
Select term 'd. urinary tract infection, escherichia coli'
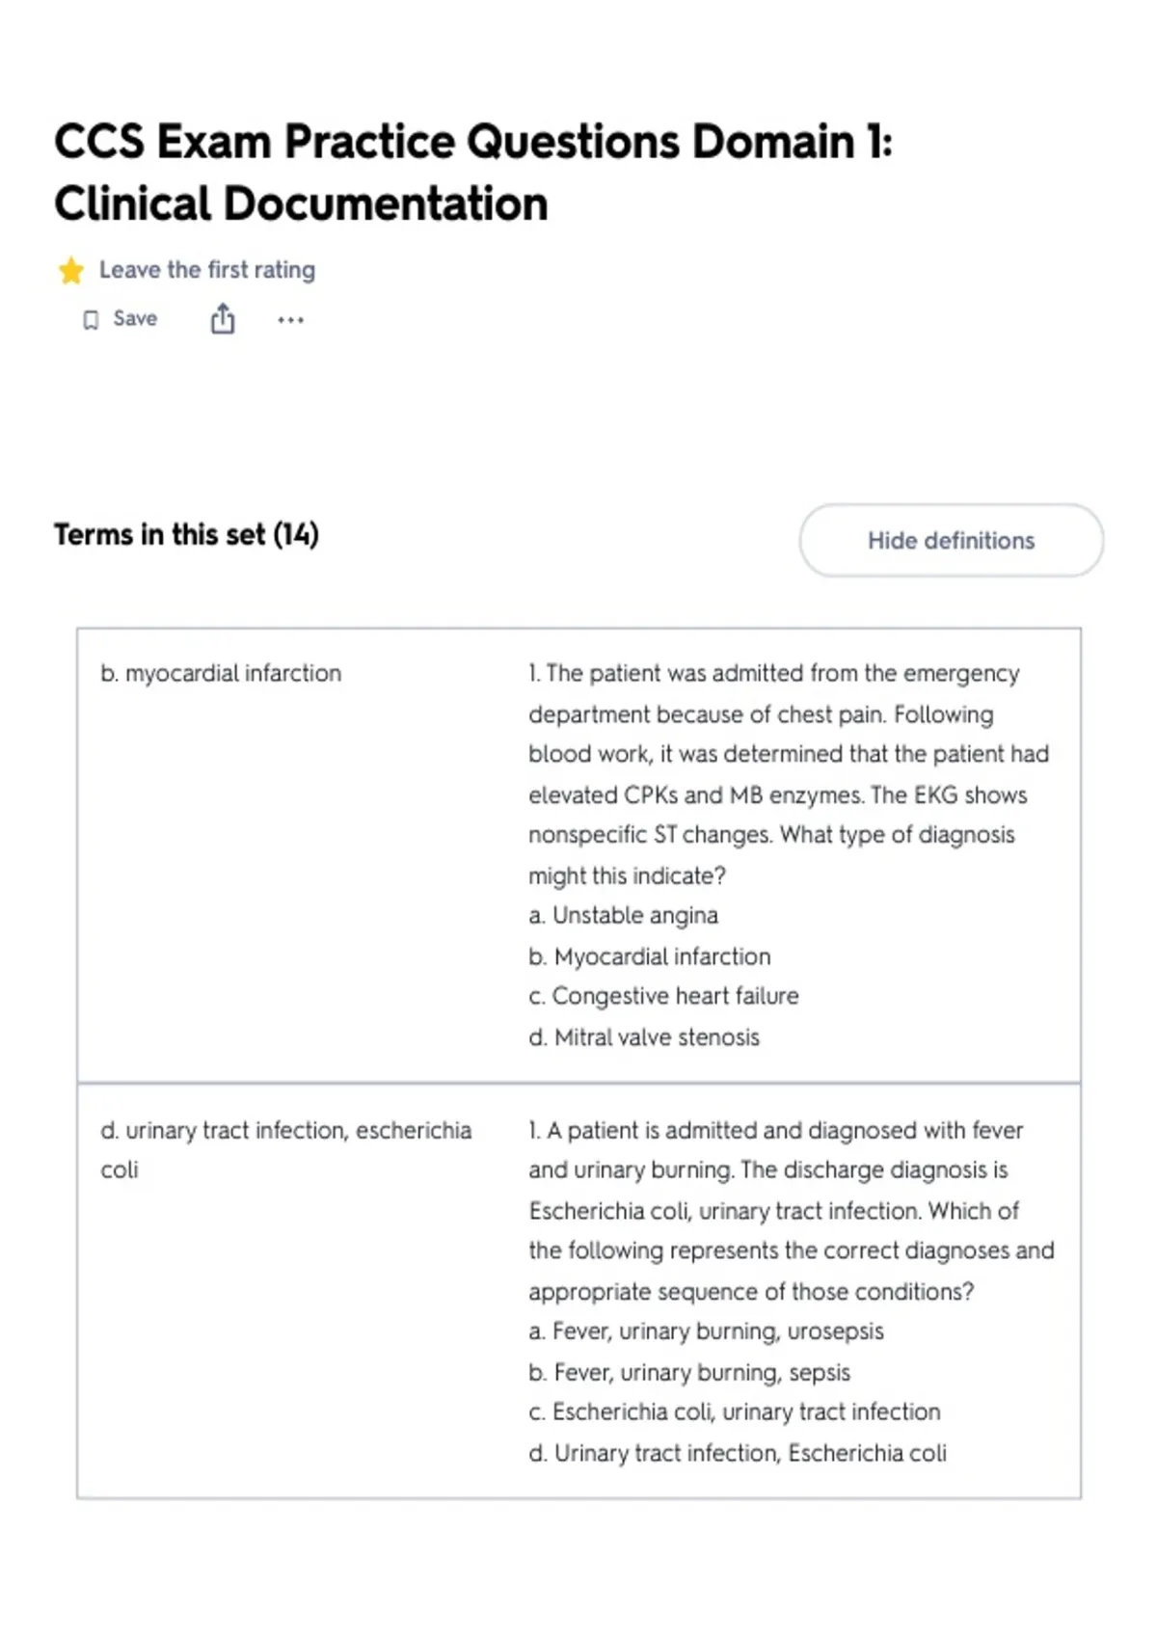point(286,1149)
